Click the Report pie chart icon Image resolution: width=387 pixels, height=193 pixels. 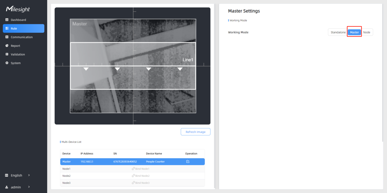point(7,46)
